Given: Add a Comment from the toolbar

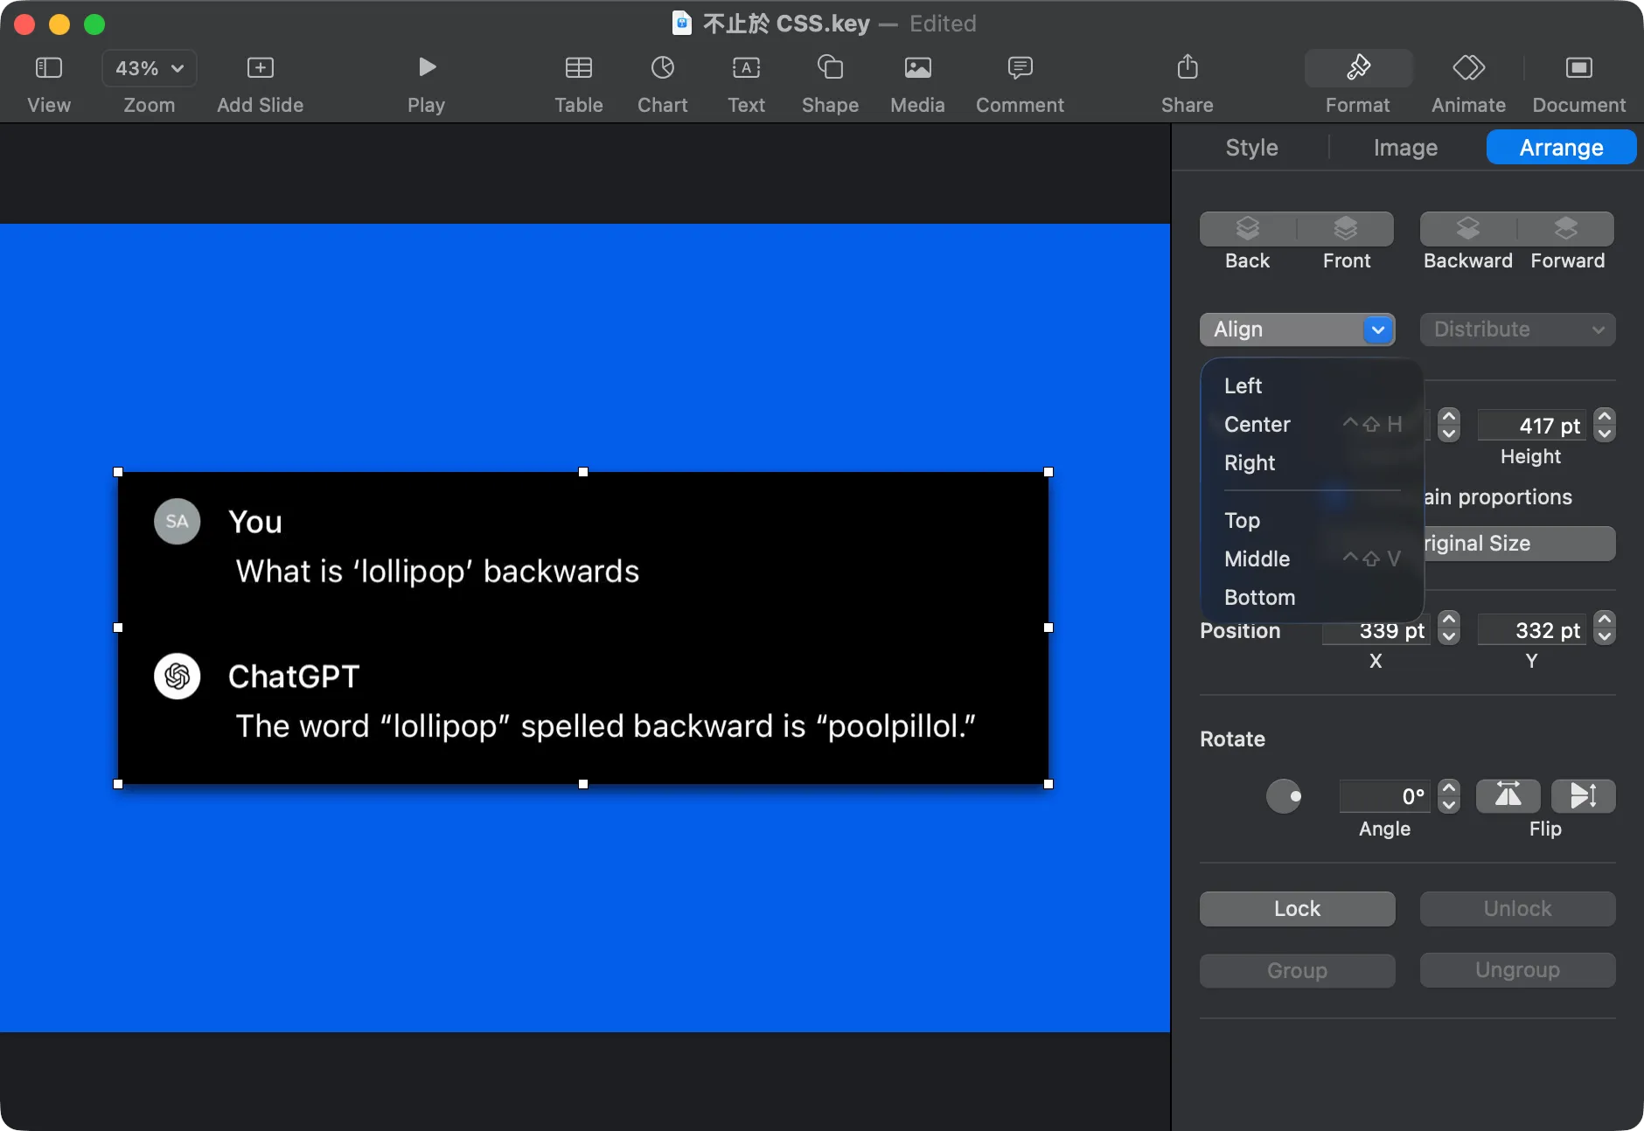Looking at the screenshot, I should 1020,68.
